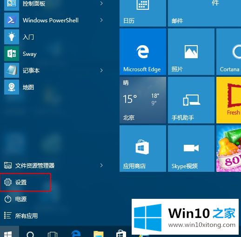This screenshot has width=241, height=237.
Task: Open the 记事本 notepad icon
Action: click(12, 70)
